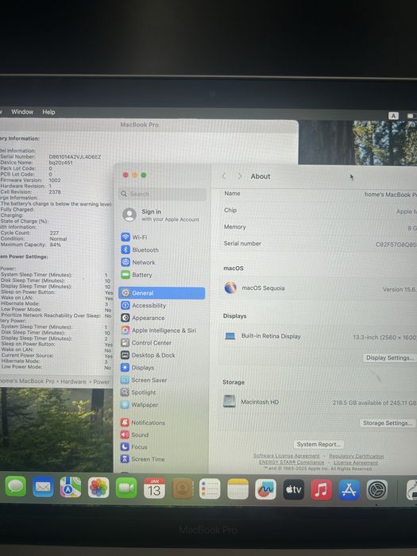Open ENERGY STAR Compliance link
Image resolution: width=417 pixels, height=556 pixels.
point(292,462)
